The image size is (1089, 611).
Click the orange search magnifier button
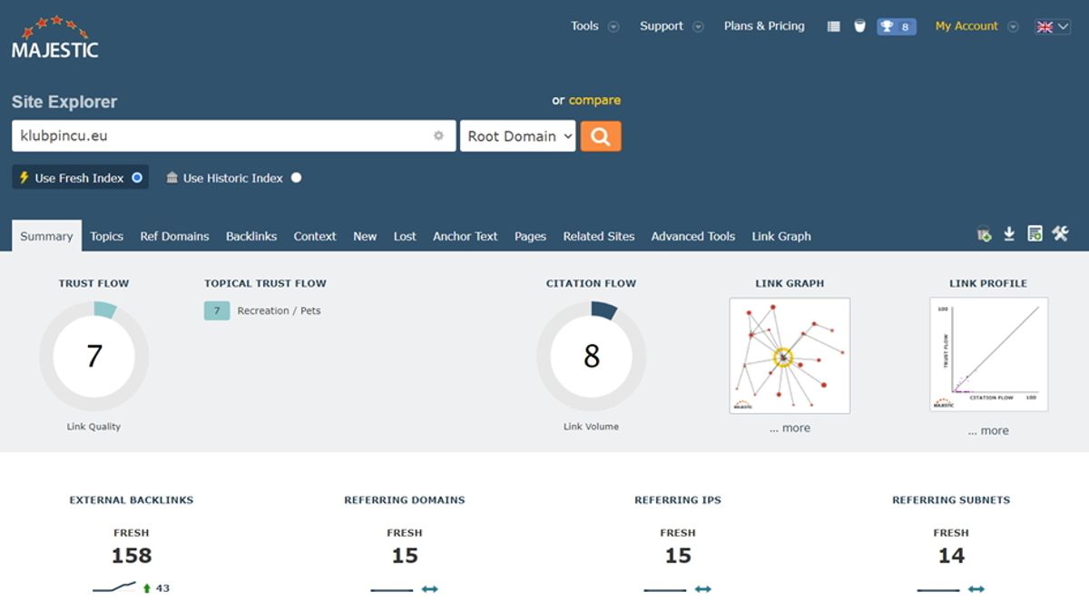tap(601, 136)
